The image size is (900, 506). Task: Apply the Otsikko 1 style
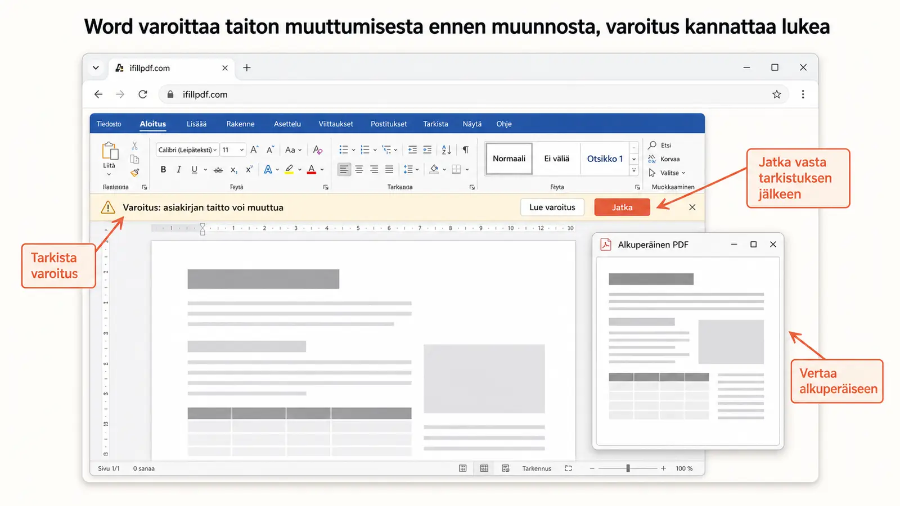(x=605, y=159)
